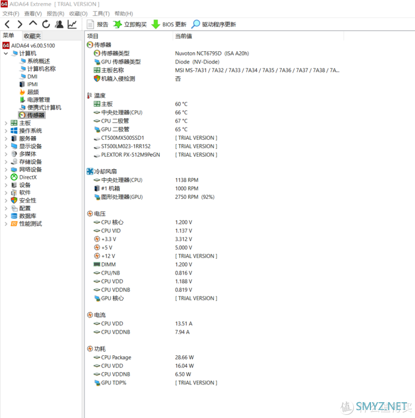Screen dimensions: 415x418
Task: Switch to the 收藏夹 tab
Action: (32, 36)
